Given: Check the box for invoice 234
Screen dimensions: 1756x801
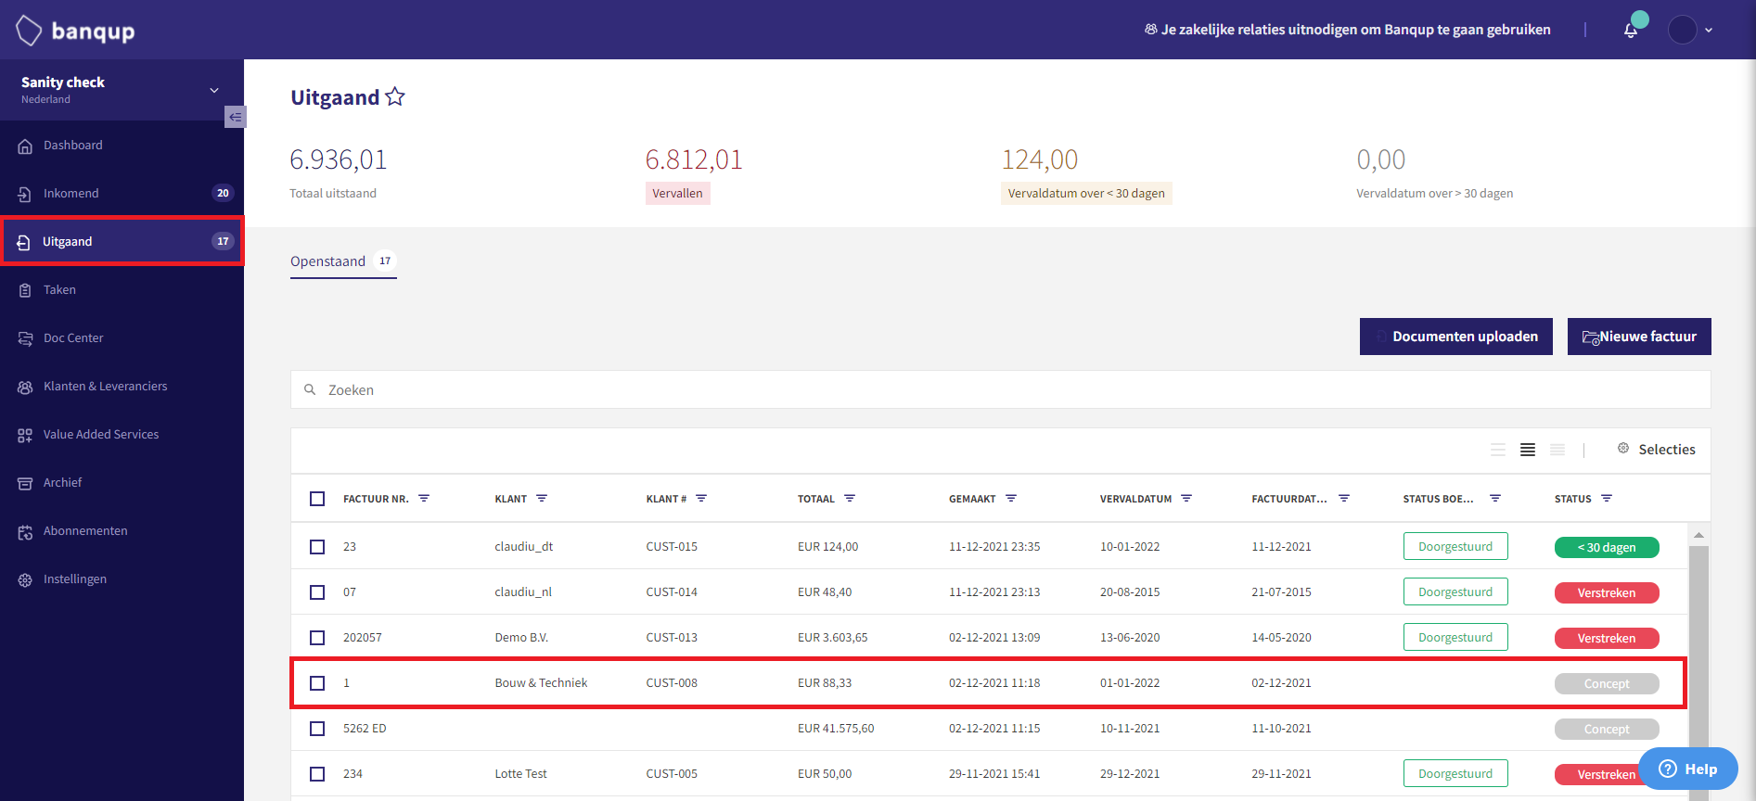Looking at the screenshot, I should click(x=317, y=774).
